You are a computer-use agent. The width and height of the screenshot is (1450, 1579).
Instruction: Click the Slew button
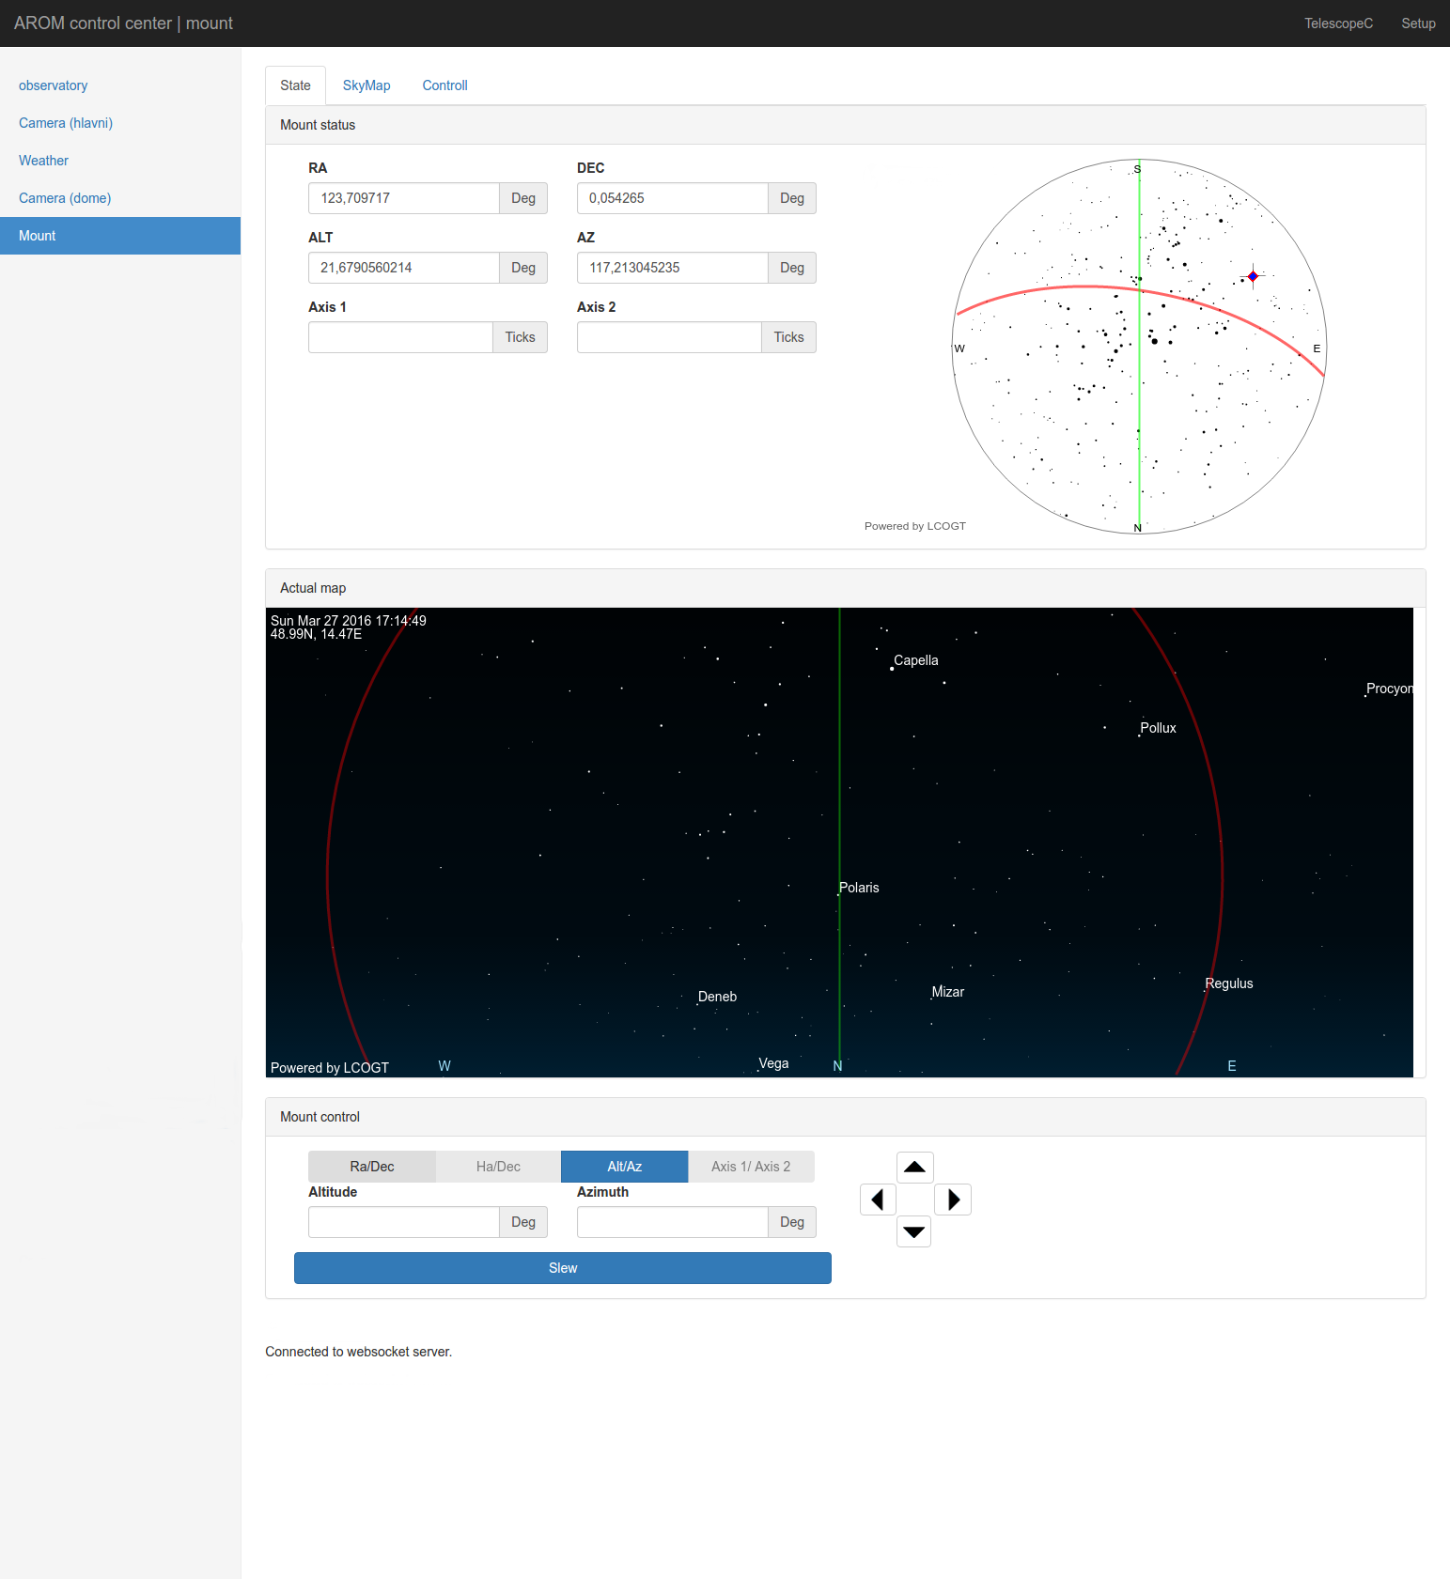[x=562, y=1268]
